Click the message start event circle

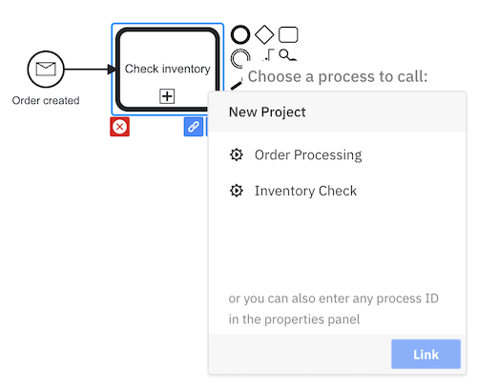click(46, 69)
